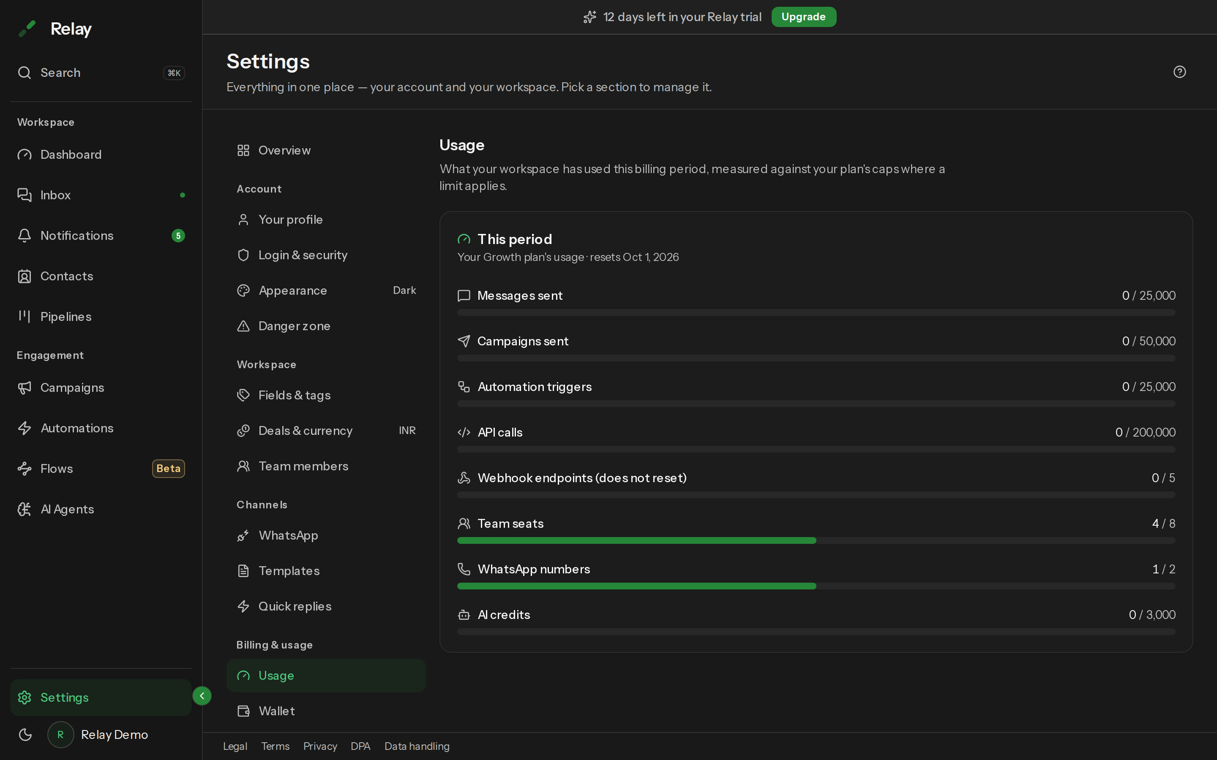Click the '0 / 200,000' API calls value
The image size is (1217, 760).
[1145, 432]
